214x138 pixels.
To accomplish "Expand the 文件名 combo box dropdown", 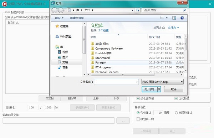I will coord(137,82).
